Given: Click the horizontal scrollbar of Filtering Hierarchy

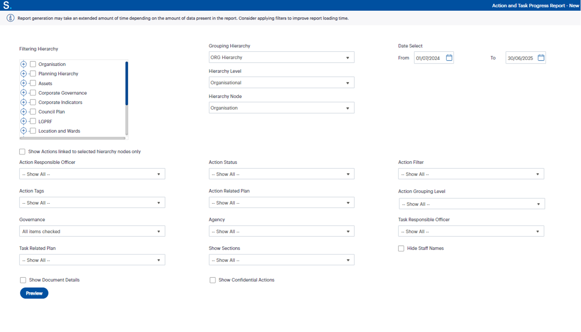Looking at the screenshot, I should point(73,138).
